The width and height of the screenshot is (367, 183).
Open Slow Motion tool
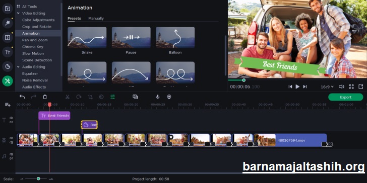pos(33,53)
